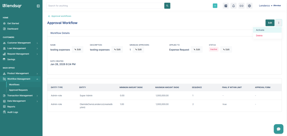Click the Search for anything field
This screenshot has height=136, width=287.
coord(105,6)
